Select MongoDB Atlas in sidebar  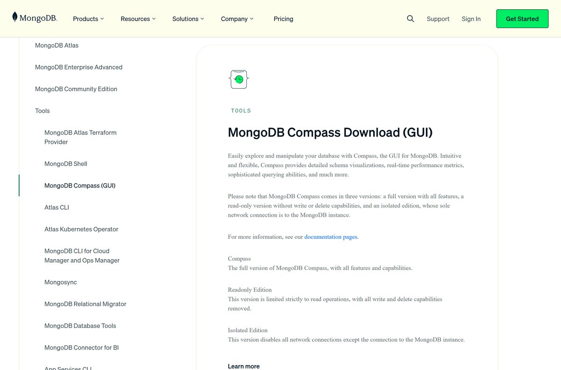(x=57, y=45)
